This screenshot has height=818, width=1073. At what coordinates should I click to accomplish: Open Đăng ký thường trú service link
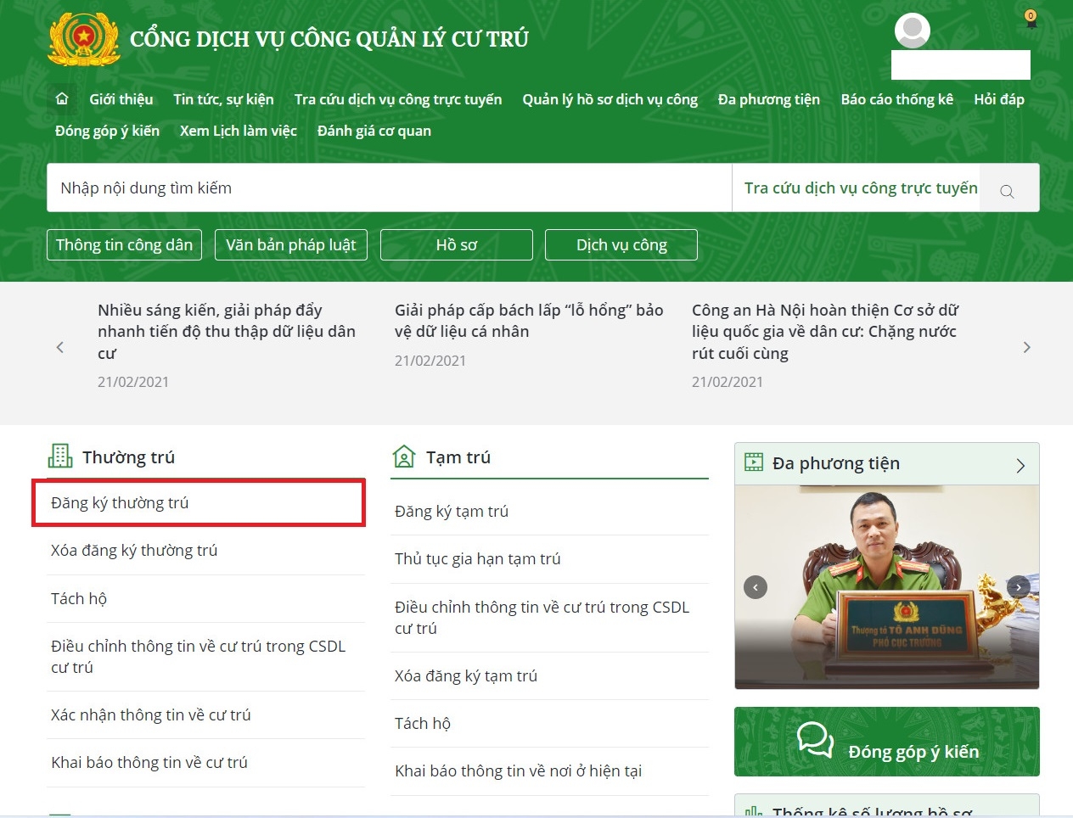(119, 502)
